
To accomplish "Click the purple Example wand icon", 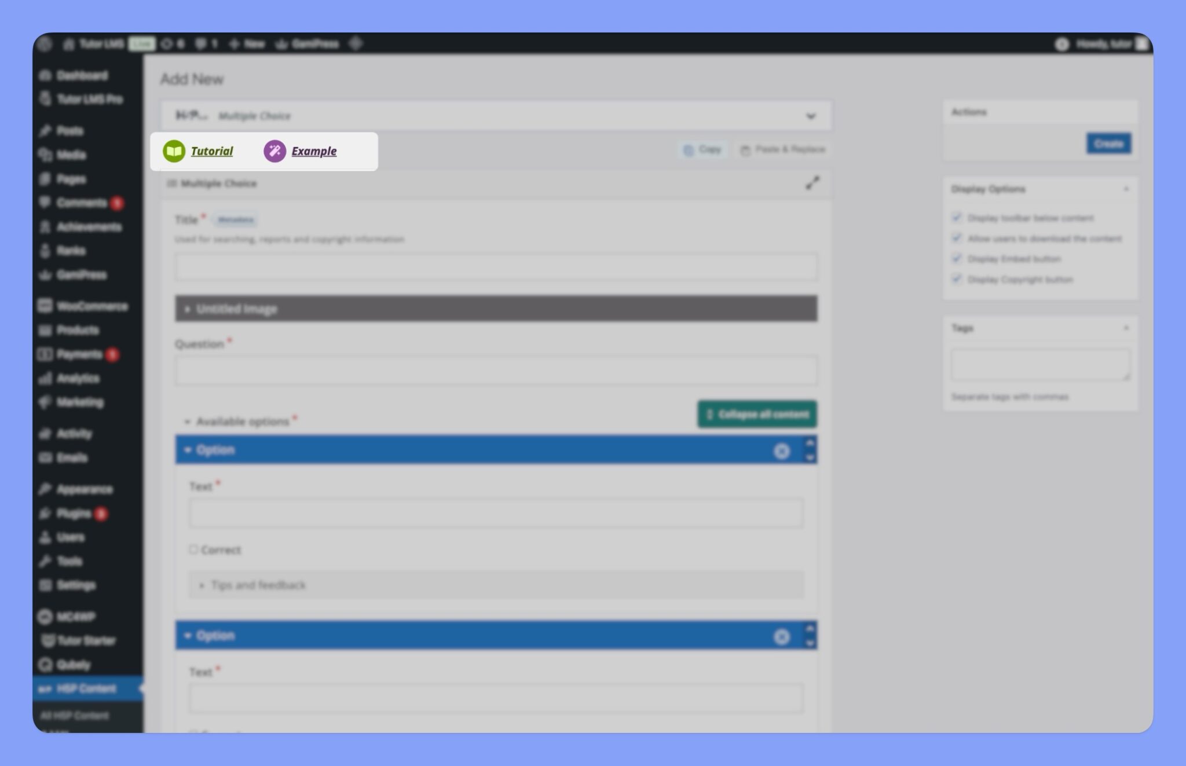I will (274, 151).
